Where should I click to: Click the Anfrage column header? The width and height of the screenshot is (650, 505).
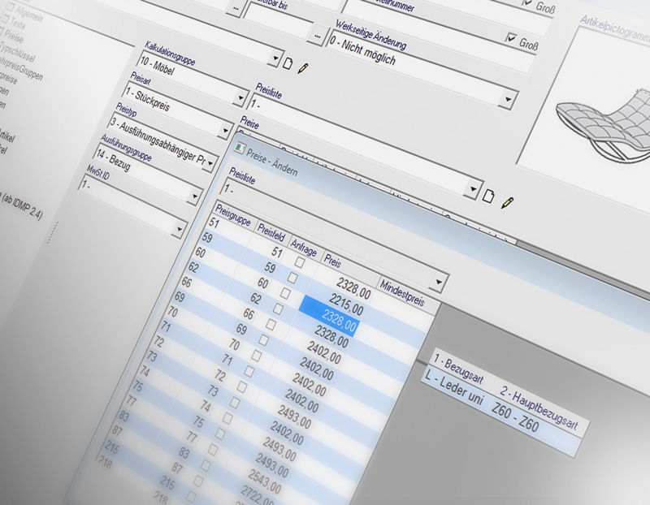tap(303, 248)
